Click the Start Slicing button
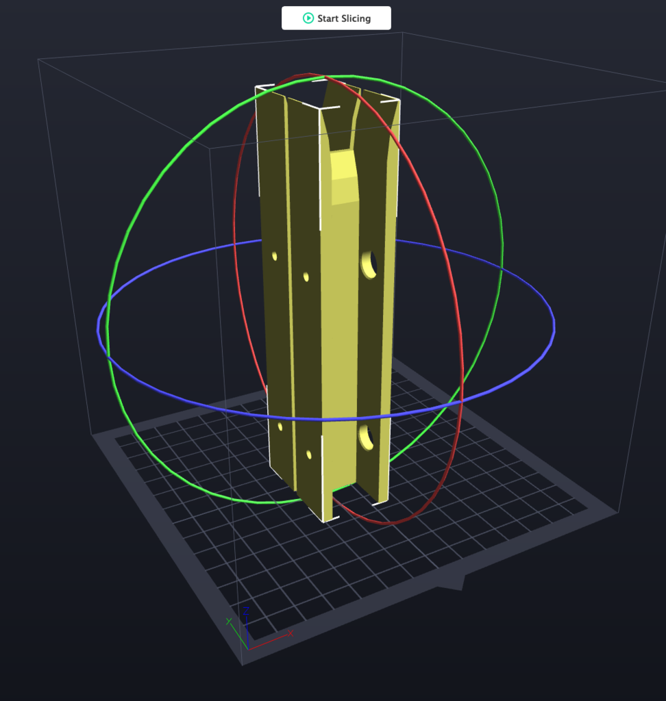This screenshot has width=666, height=701. pos(336,18)
